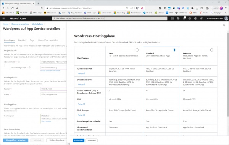Go back in browser history
This screenshot has height=145, width=229.
[3, 8]
